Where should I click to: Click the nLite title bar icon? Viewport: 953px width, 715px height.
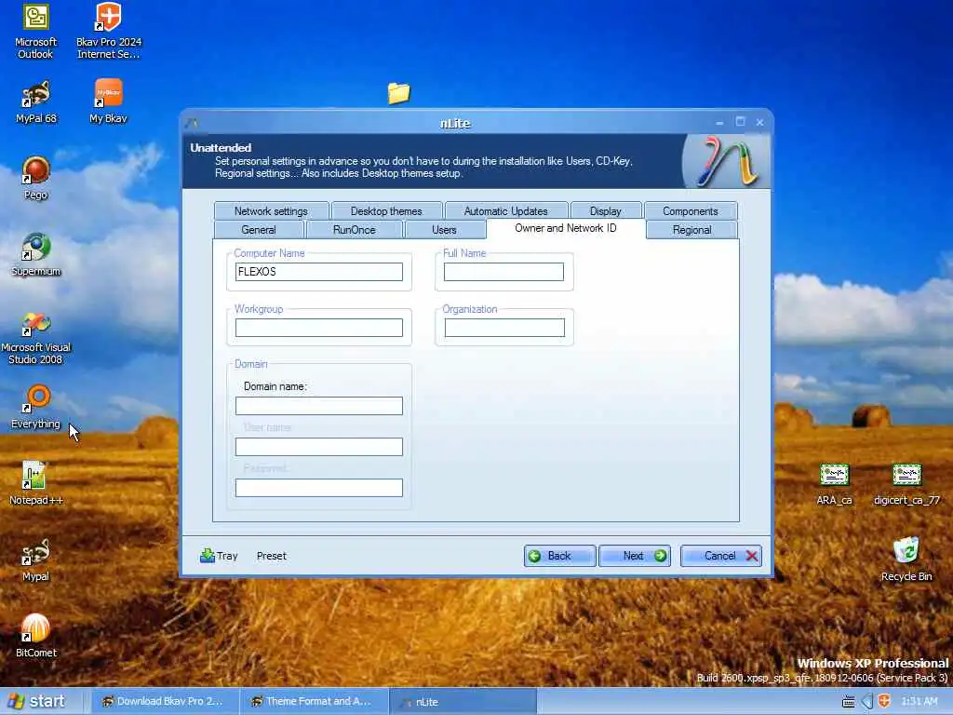pos(192,123)
